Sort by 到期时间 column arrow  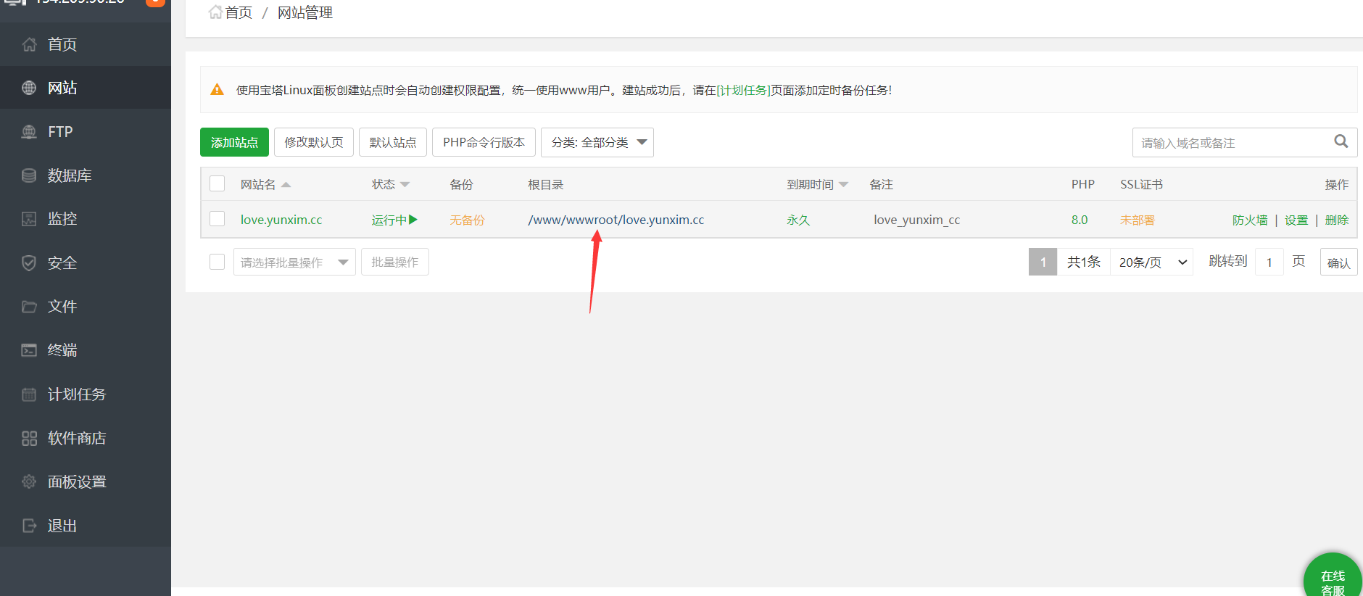click(x=843, y=185)
